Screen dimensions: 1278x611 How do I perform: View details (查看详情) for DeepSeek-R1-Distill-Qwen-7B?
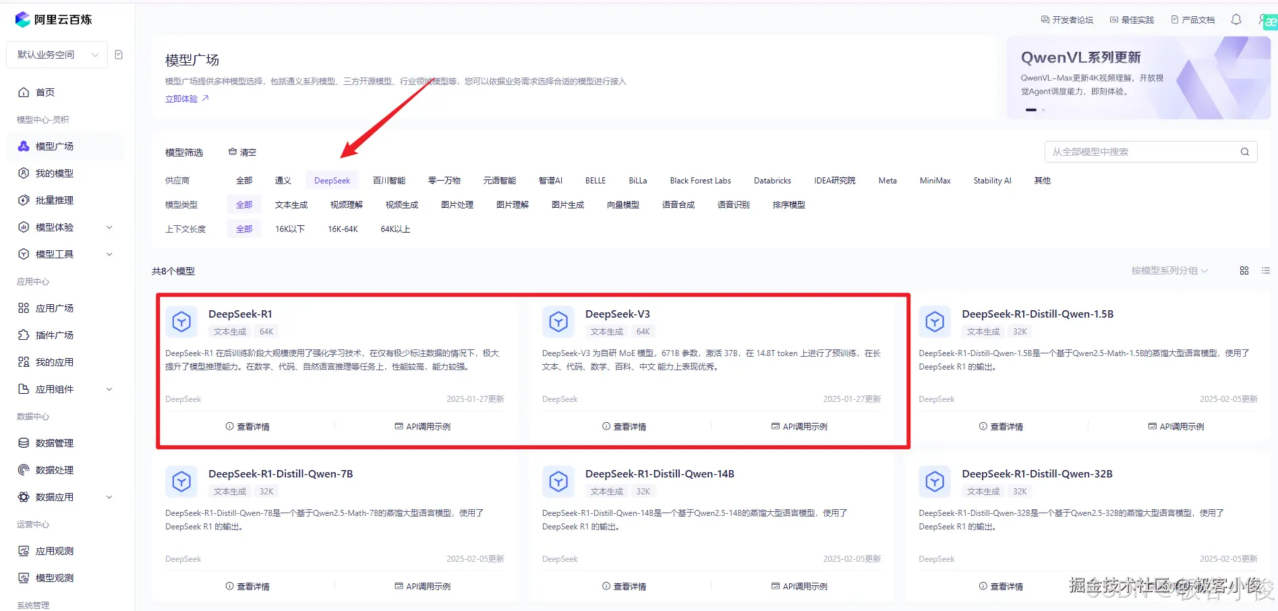click(x=248, y=586)
